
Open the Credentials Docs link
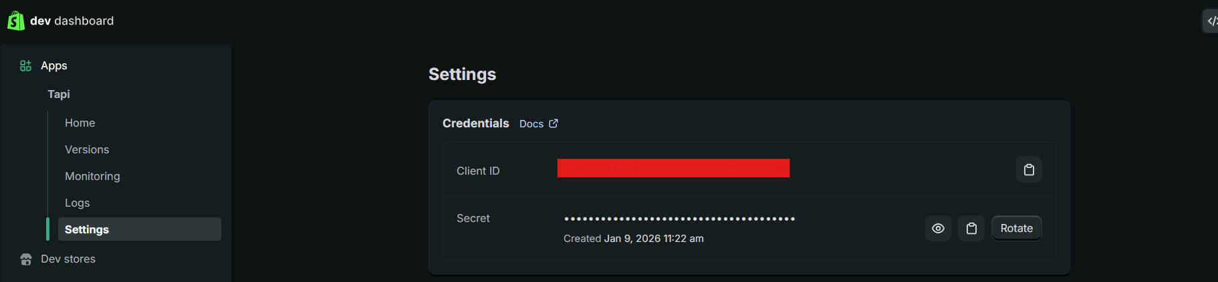[x=531, y=124]
